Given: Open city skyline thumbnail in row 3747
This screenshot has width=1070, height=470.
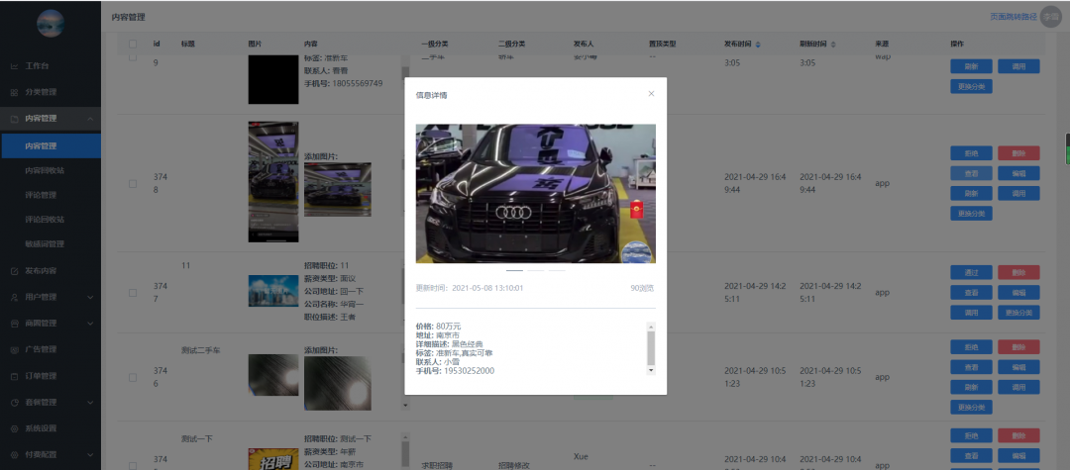Looking at the screenshot, I should [273, 291].
